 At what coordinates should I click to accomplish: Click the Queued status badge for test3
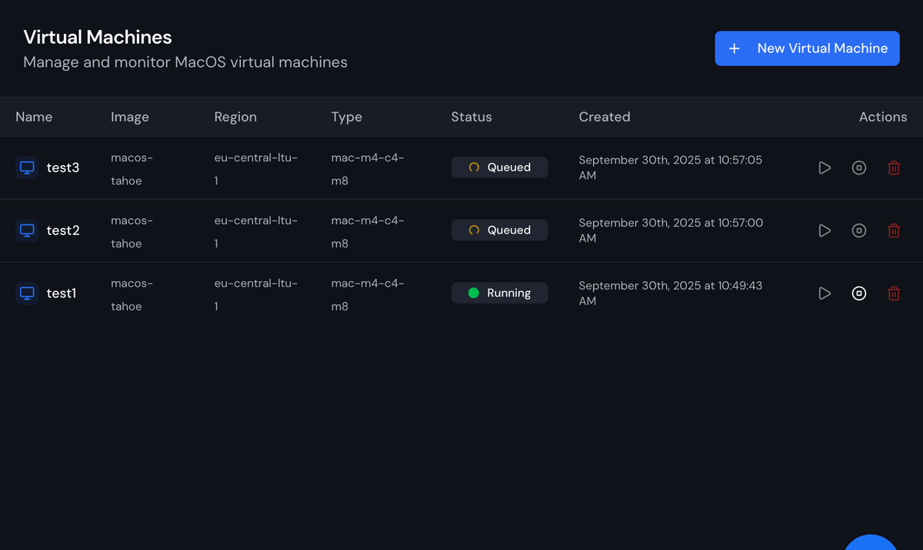coord(499,167)
